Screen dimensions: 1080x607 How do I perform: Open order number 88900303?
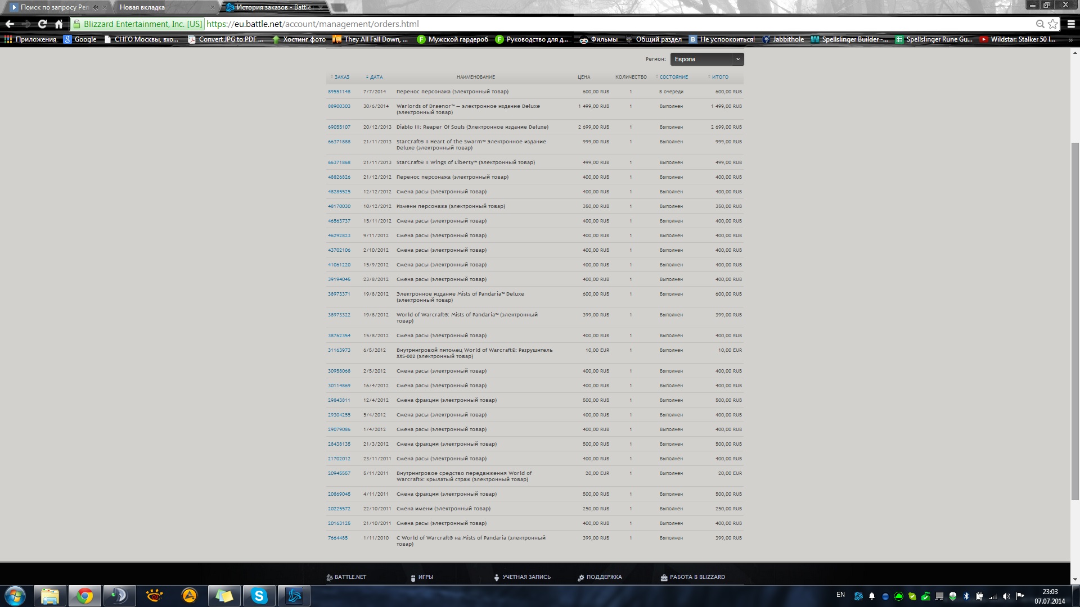pyautogui.click(x=339, y=106)
